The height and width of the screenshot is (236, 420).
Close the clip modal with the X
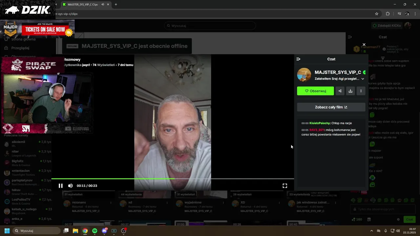[364, 45]
